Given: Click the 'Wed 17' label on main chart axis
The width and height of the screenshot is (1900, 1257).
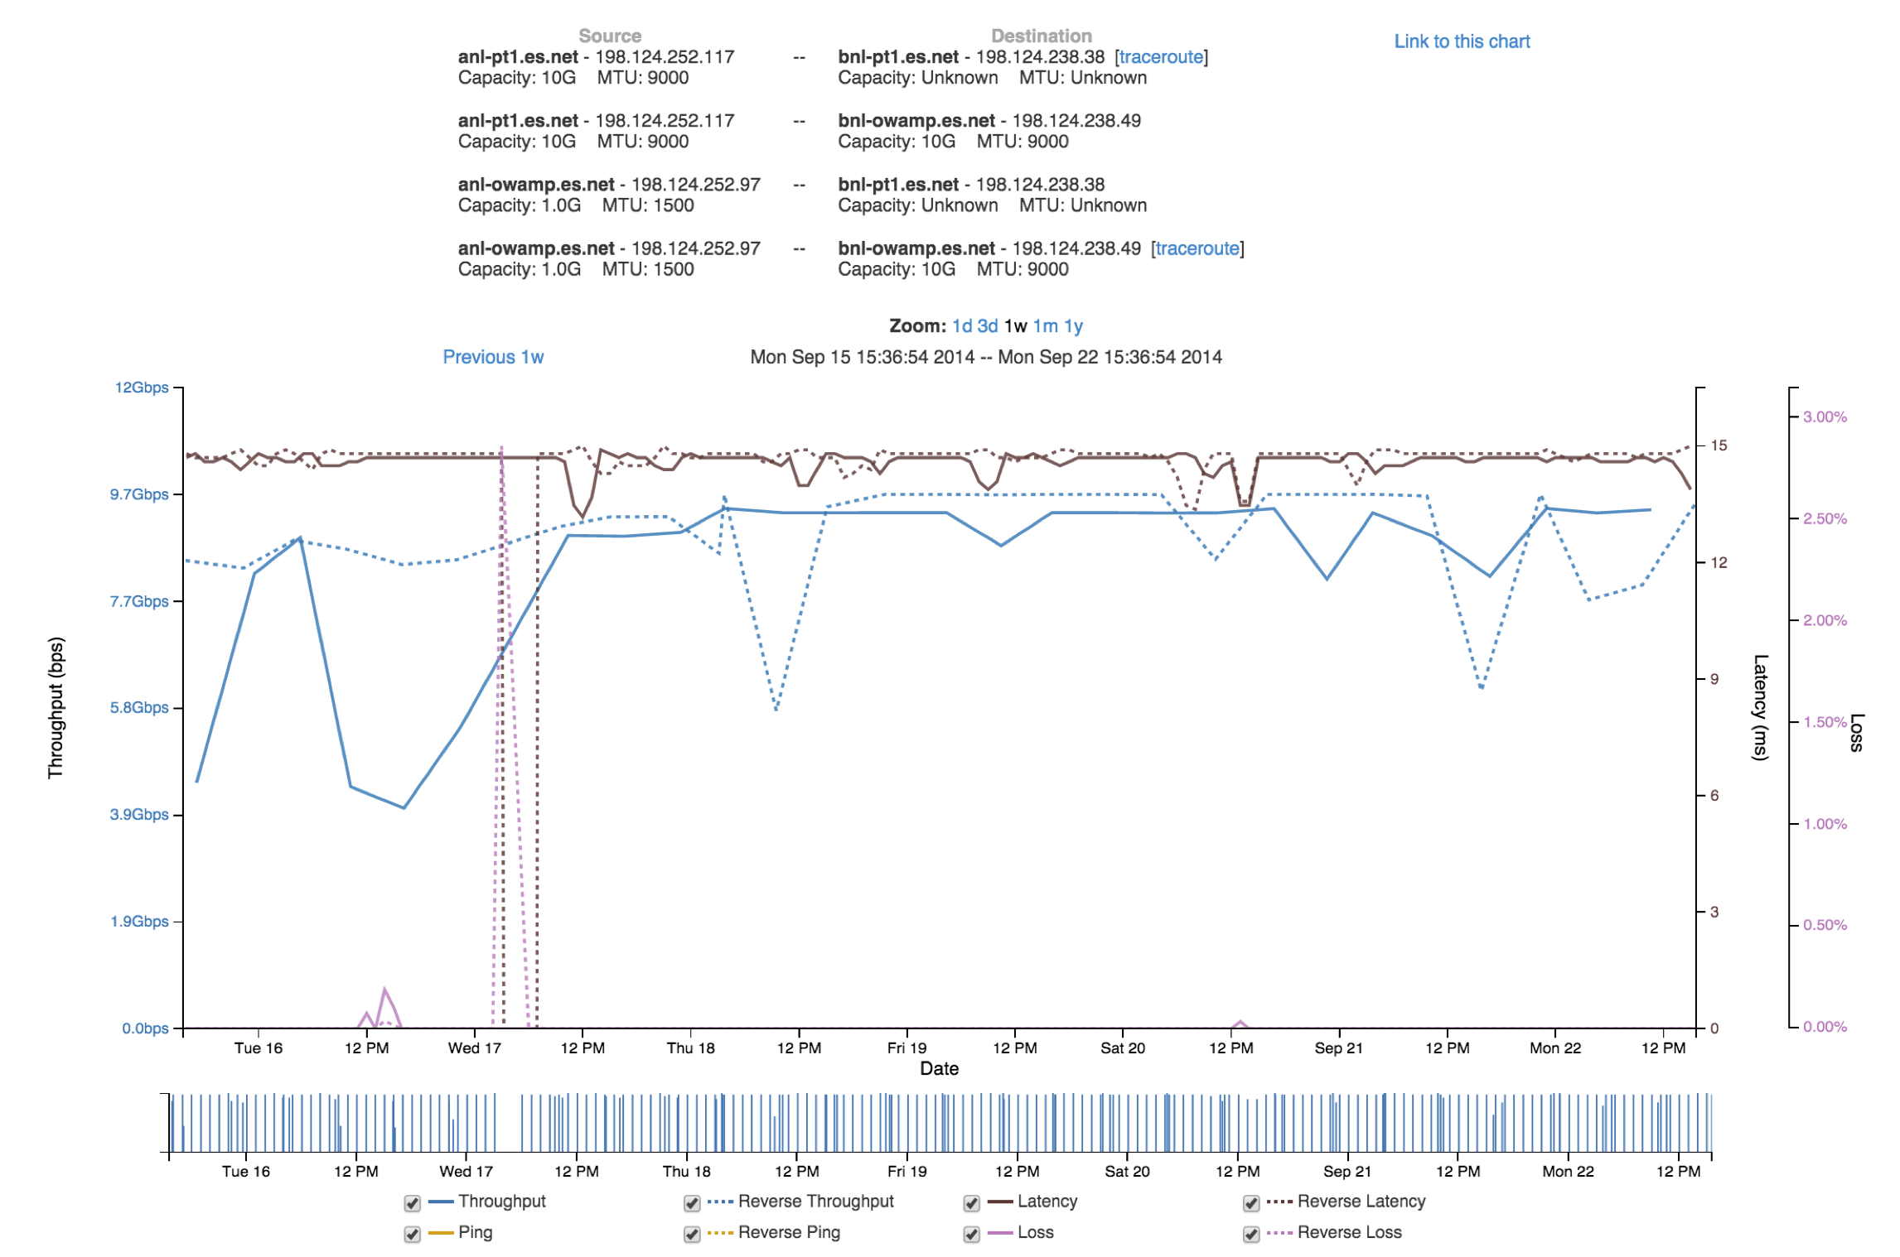Looking at the screenshot, I should (475, 1048).
